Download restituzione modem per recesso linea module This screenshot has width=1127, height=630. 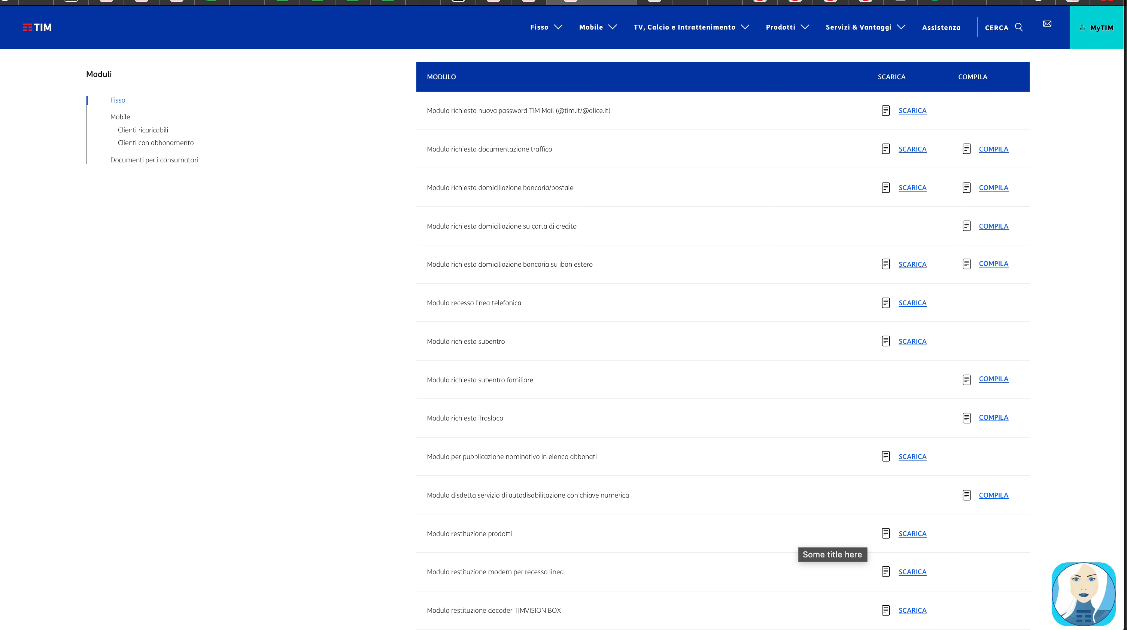[x=912, y=572]
